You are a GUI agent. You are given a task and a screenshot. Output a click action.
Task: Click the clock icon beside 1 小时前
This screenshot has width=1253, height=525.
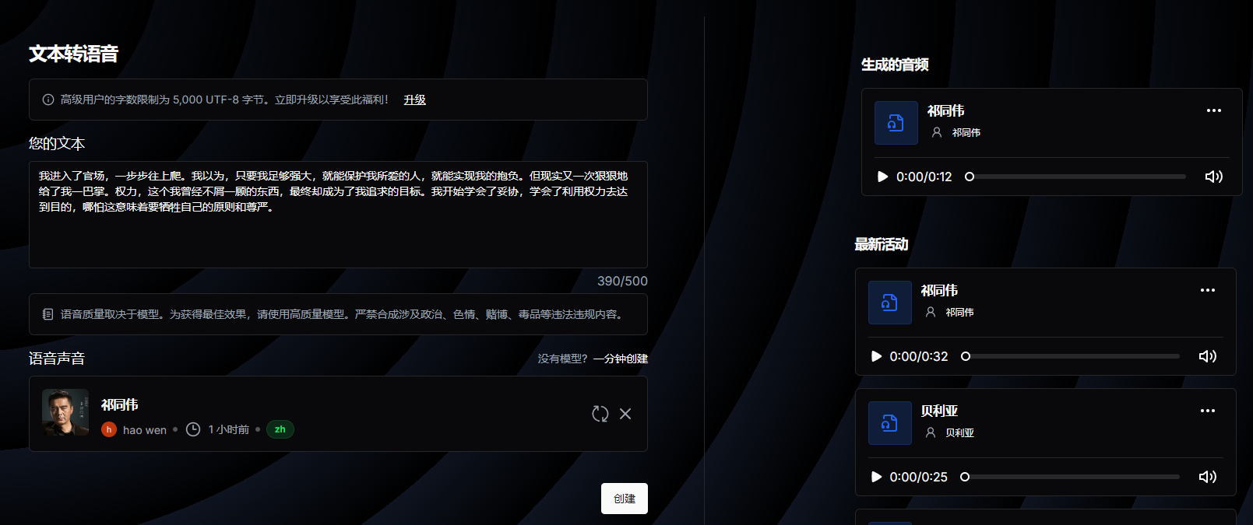point(193,429)
